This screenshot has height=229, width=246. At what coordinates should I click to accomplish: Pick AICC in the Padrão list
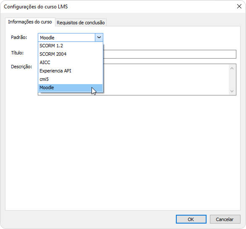[71, 62]
